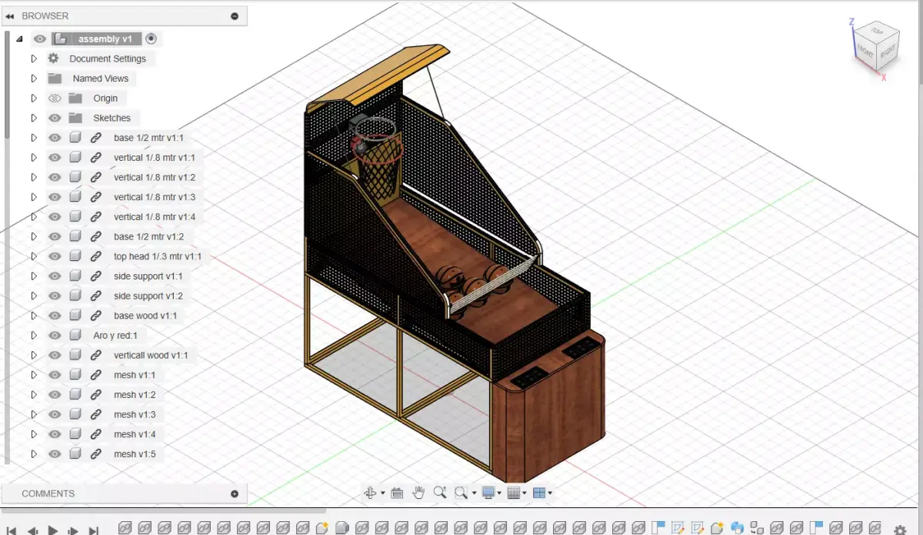Show the Origin folder contents

coord(34,98)
